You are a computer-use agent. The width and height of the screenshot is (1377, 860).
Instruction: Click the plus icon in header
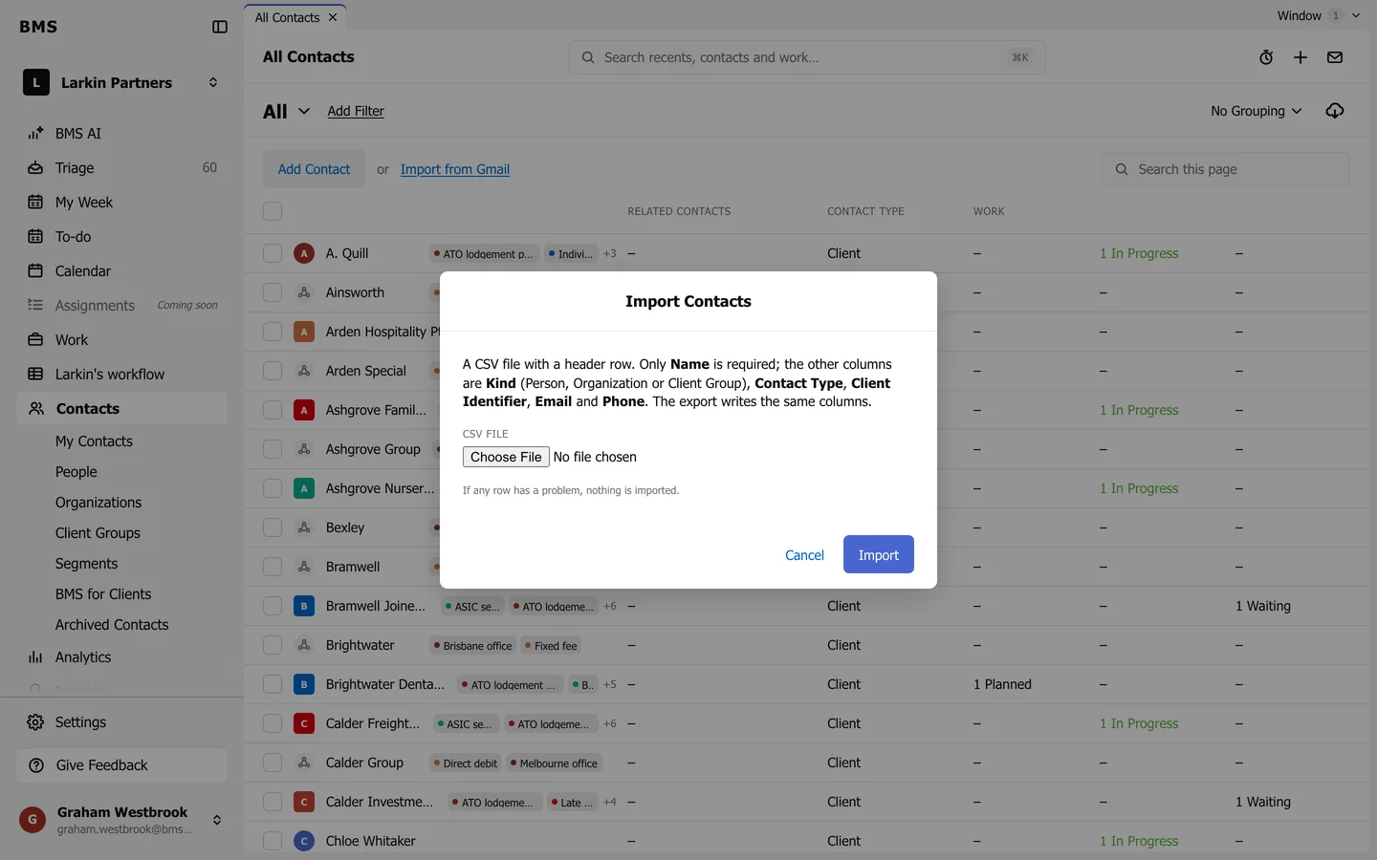tap(1300, 57)
